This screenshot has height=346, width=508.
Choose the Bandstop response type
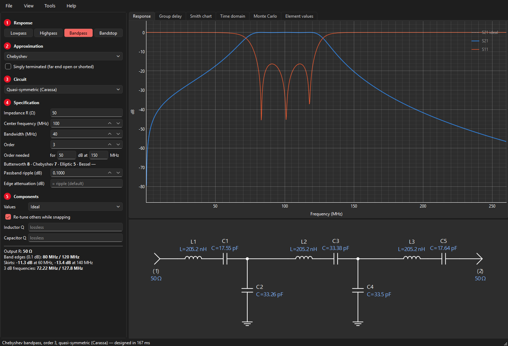click(108, 33)
